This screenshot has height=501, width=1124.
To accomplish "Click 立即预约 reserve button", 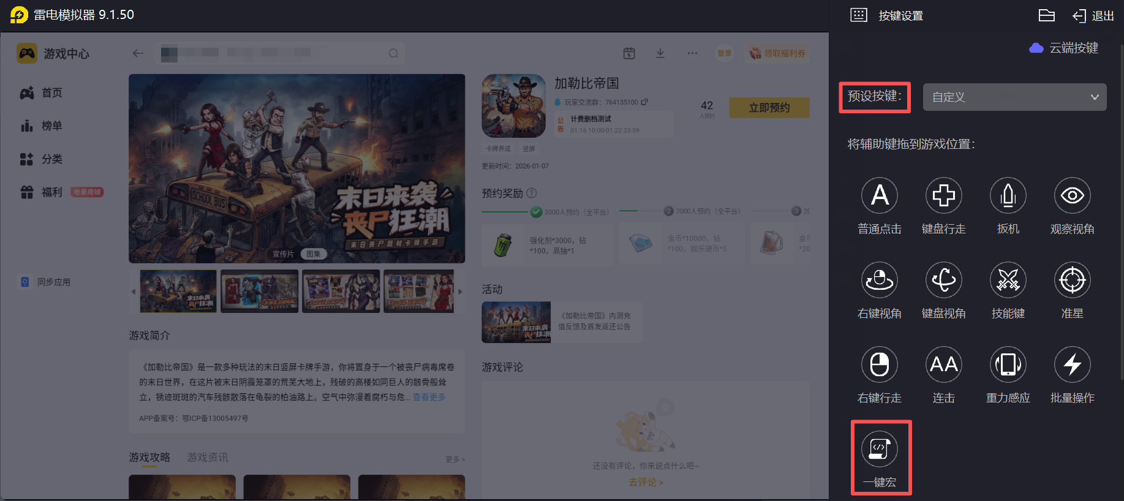I will coord(769,107).
